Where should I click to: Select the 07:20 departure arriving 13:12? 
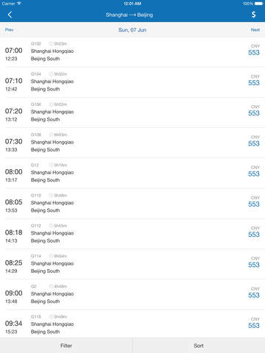pos(132,113)
